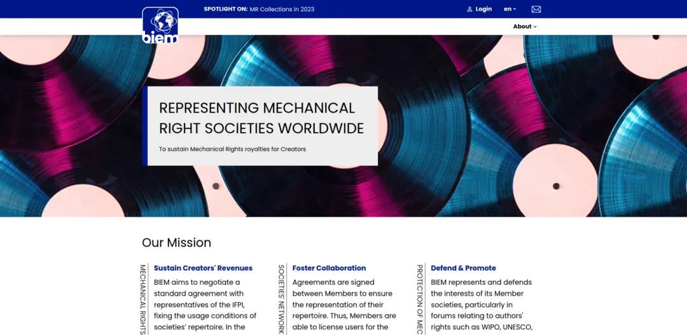
Task: Click the vertical 'SOCIETIES NETWORK' label
Action: coord(281,299)
